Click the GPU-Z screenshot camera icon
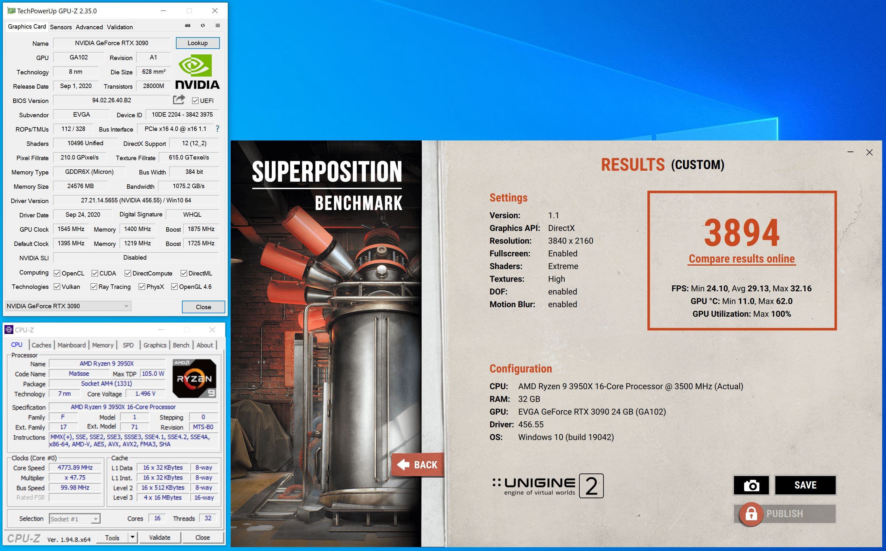Viewport: 886px width, 551px height. pos(187,25)
